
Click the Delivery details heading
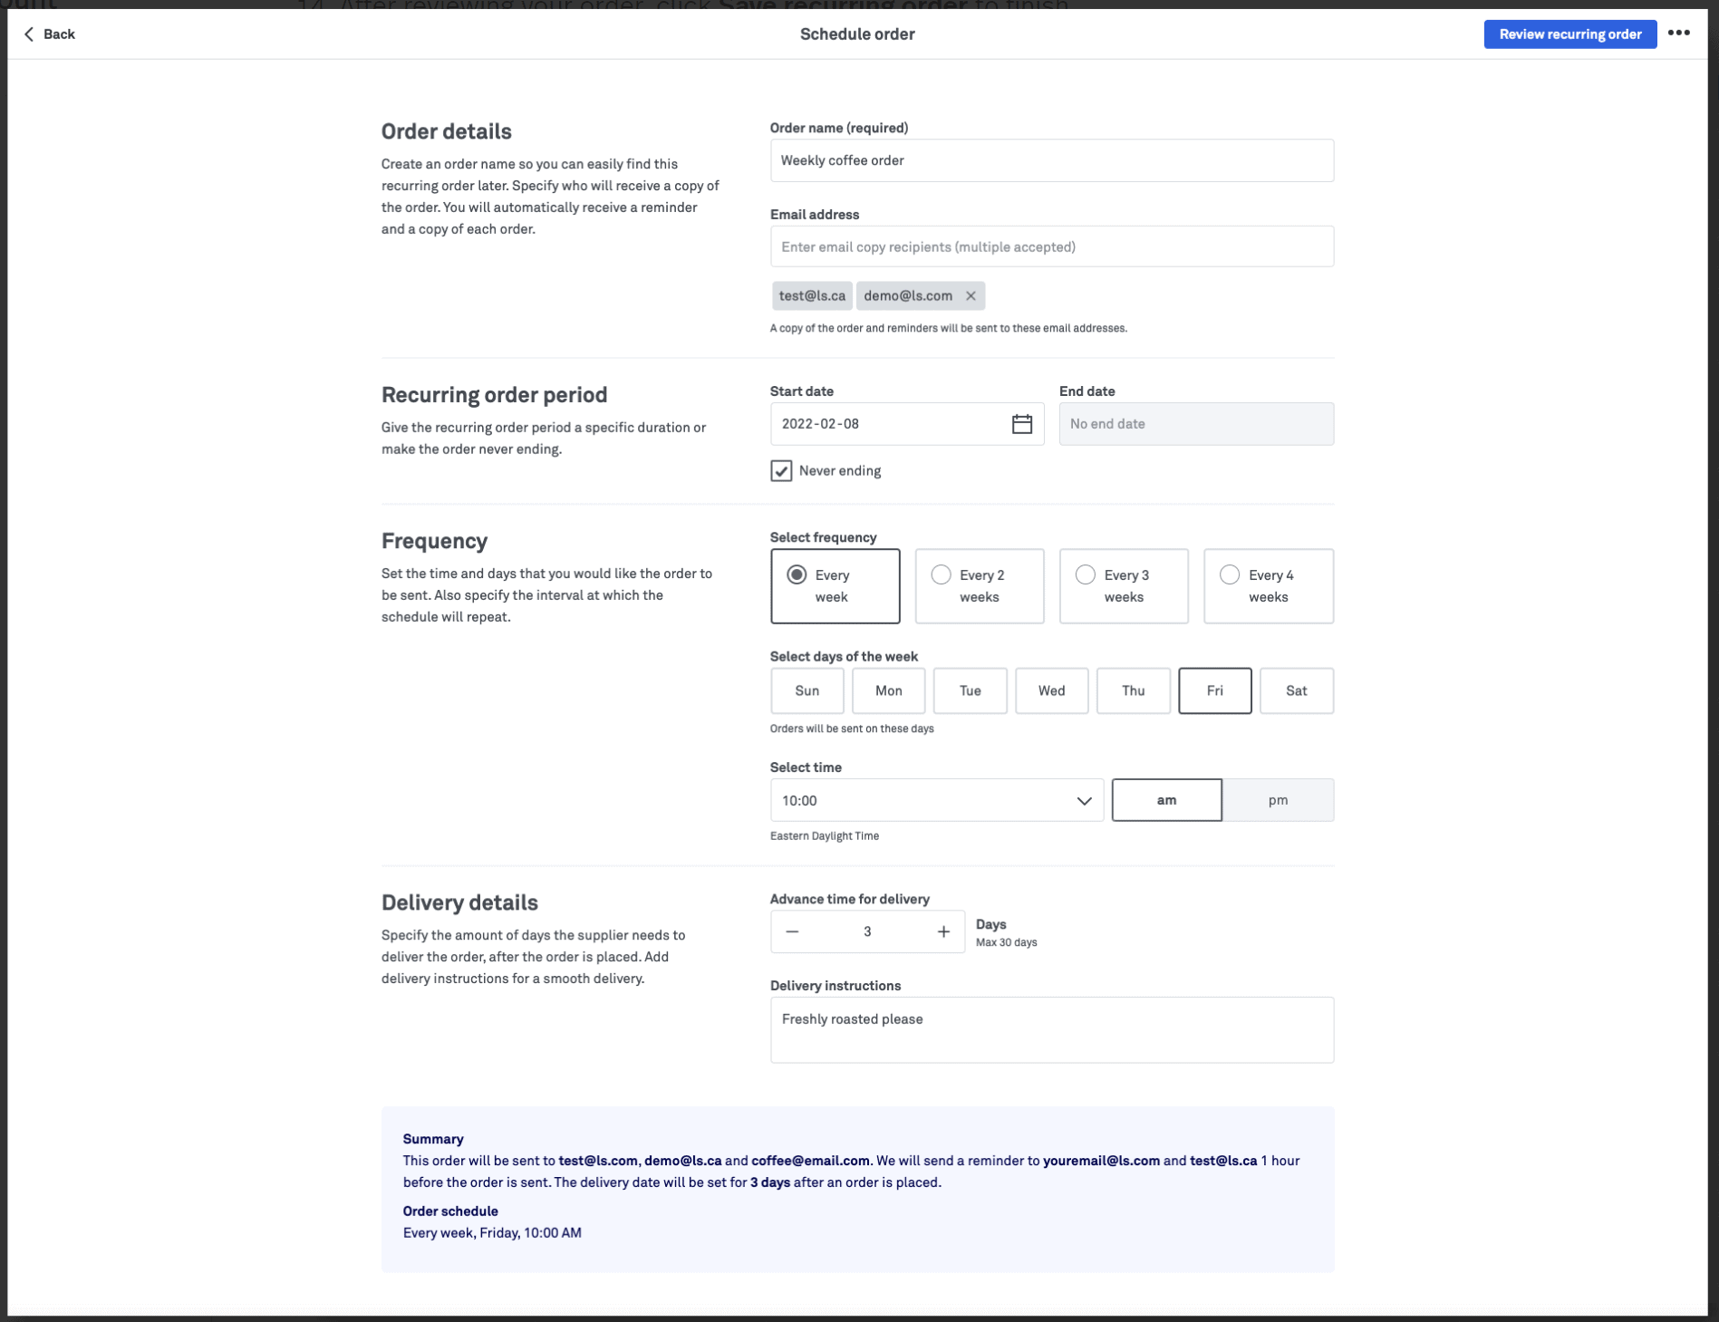(460, 903)
